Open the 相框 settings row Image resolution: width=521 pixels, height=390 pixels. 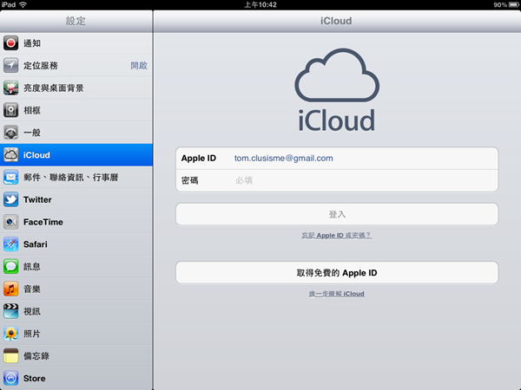[x=76, y=110]
